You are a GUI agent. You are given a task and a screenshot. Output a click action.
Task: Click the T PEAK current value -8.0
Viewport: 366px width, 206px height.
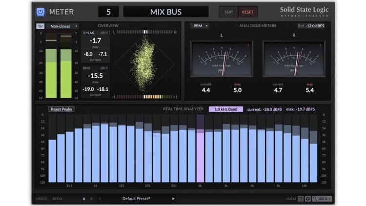pyautogui.click(x=88, y=54)
